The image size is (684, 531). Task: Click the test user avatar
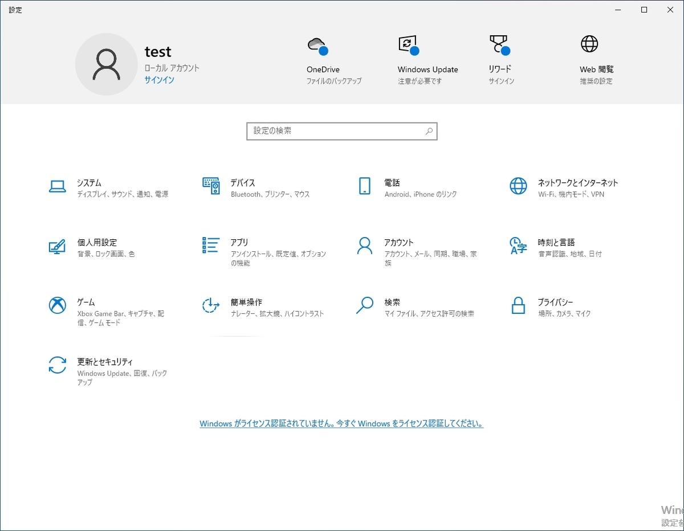(107, 64)
